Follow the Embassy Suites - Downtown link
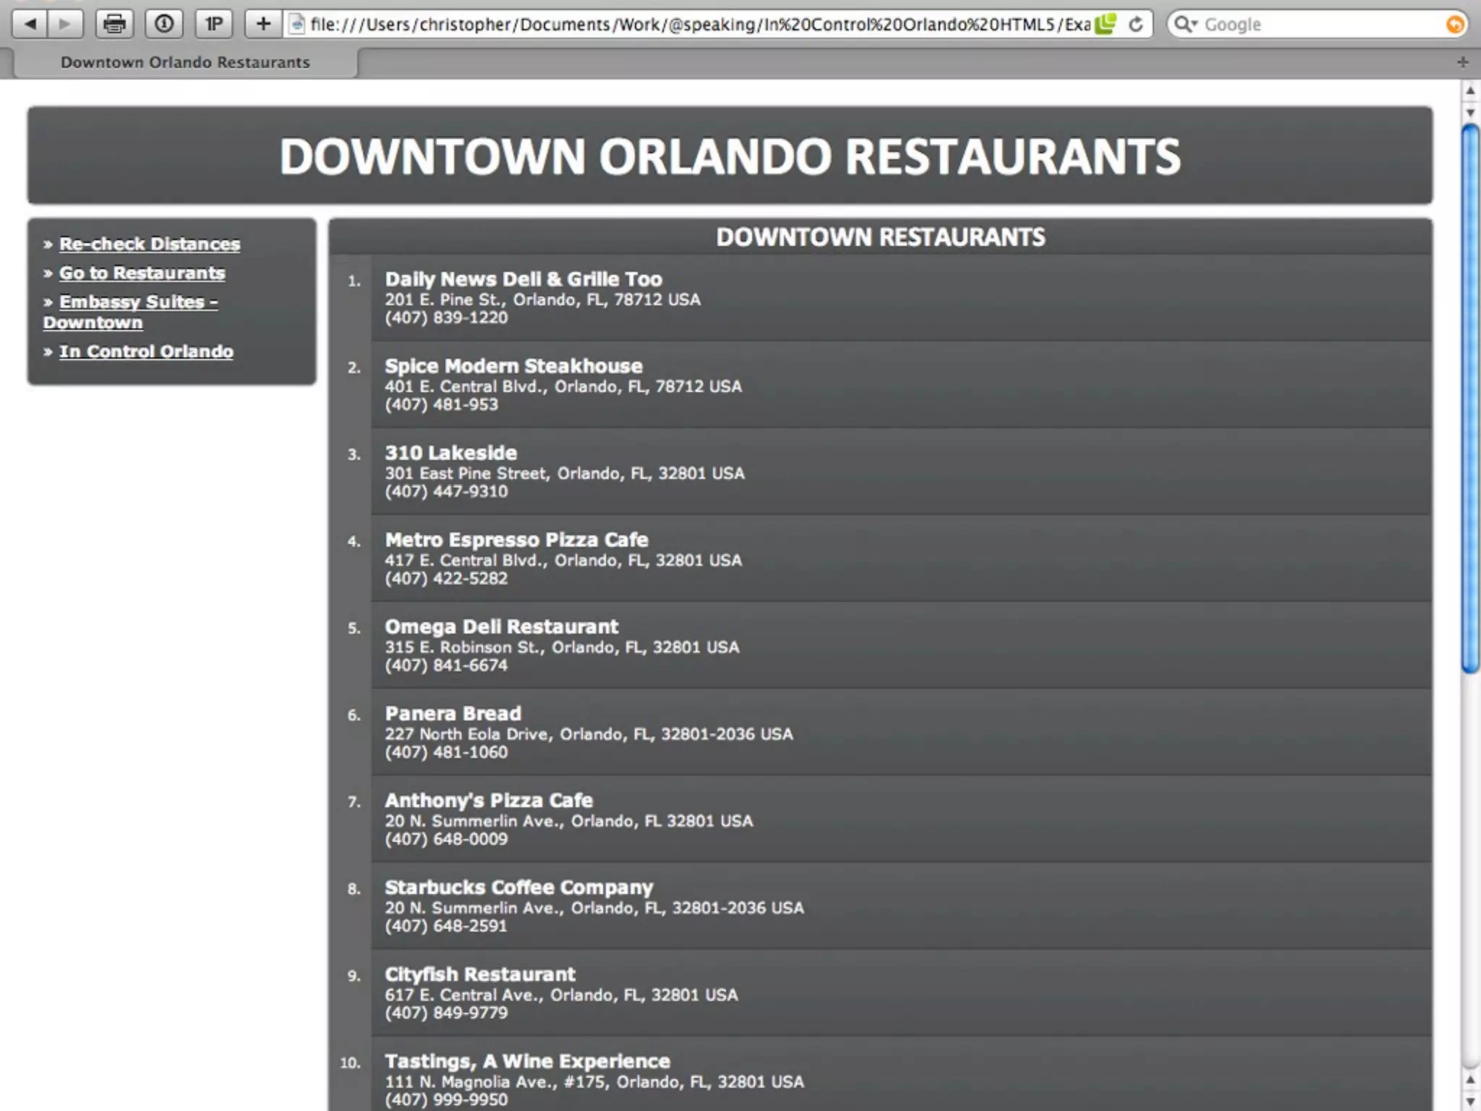 pos(137,302)
